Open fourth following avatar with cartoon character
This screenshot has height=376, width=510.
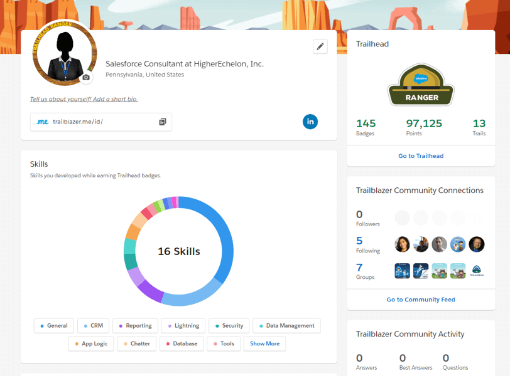pyautogui.click(x=458, y=244)
